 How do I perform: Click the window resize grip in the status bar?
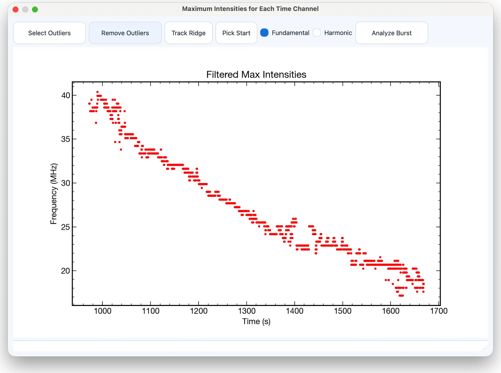click(485, 348)
